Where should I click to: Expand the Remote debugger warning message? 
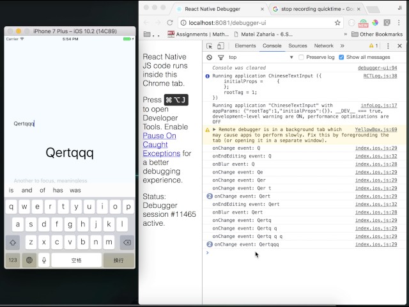(x=215, y=129)
